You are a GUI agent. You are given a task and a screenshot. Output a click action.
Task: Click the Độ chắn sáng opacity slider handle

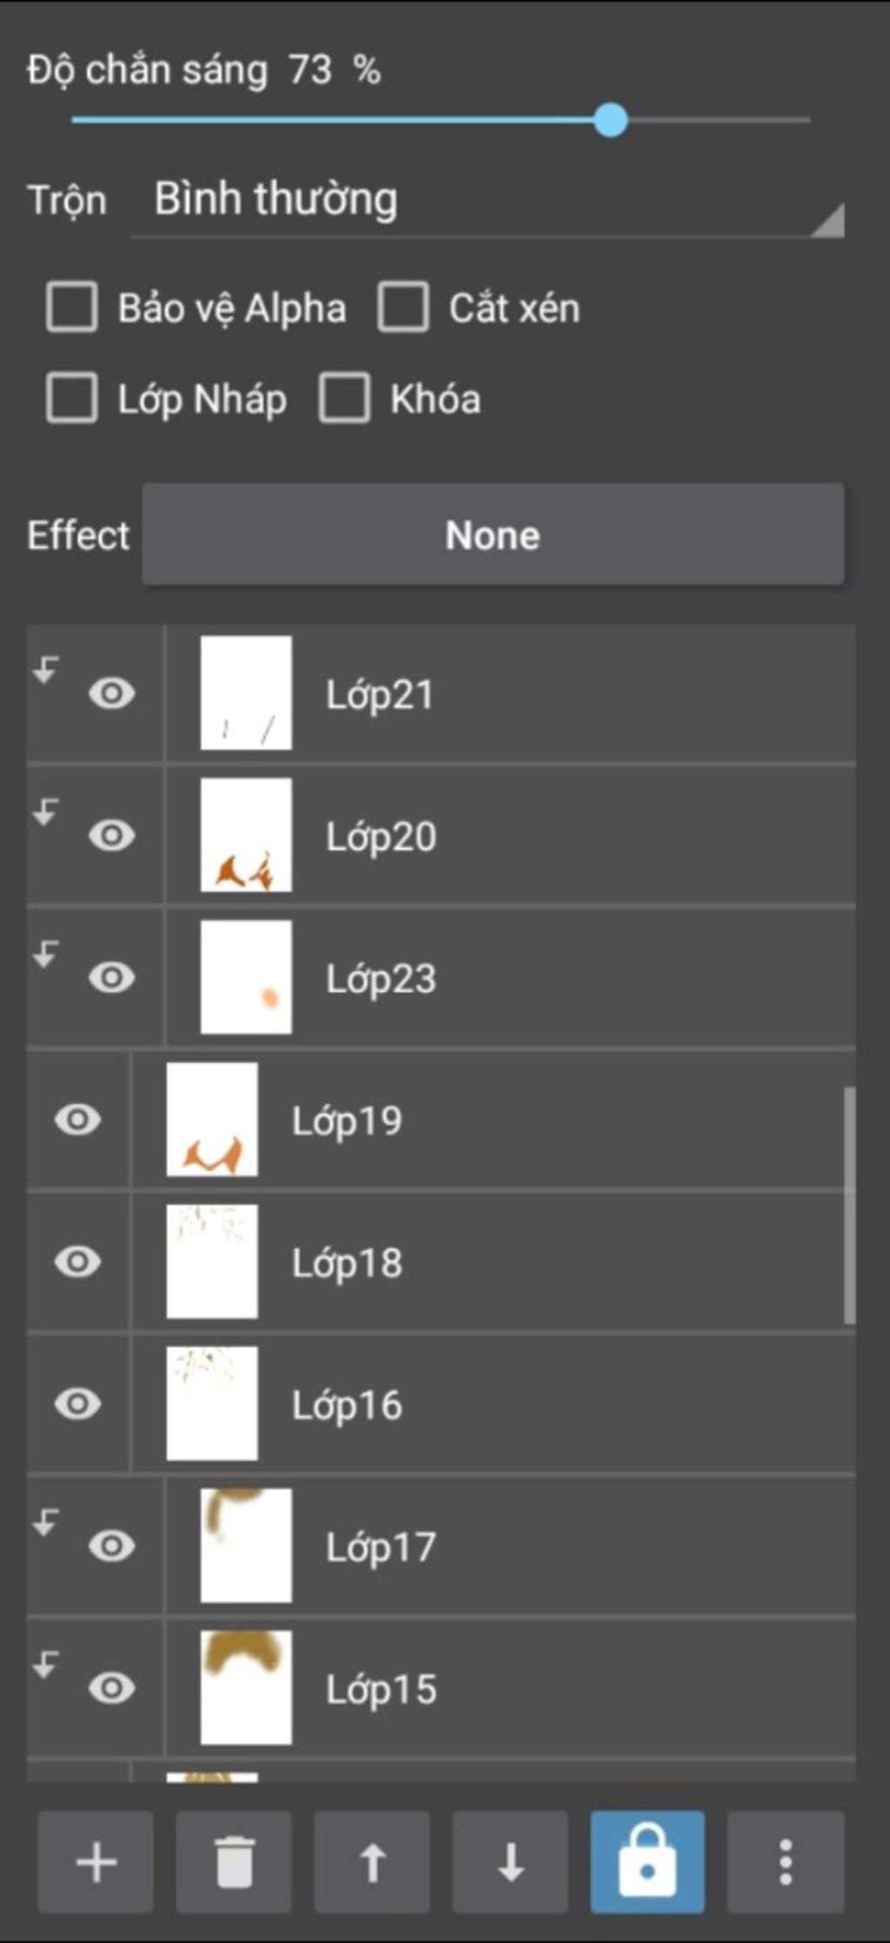coord(611,120)
